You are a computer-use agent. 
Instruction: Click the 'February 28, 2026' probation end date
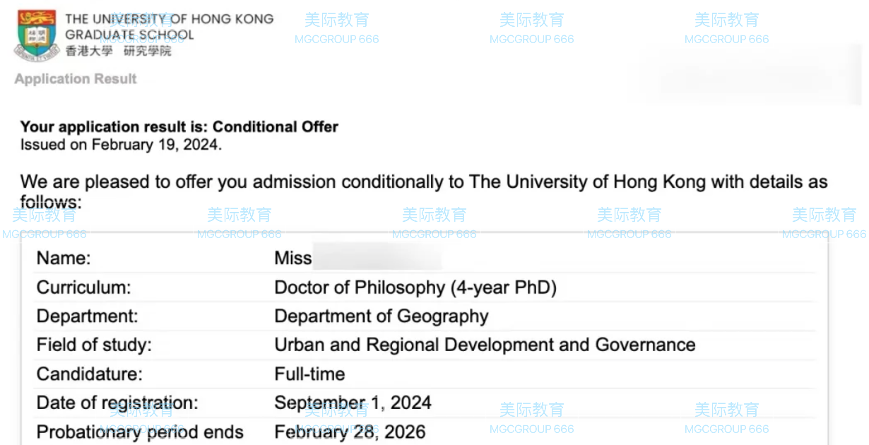click(350, 432)
